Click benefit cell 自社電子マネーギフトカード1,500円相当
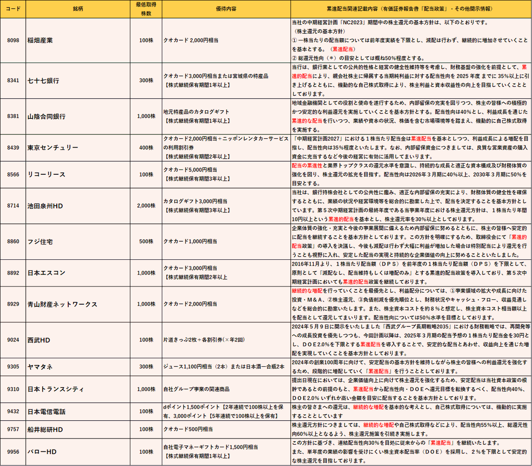 (x=227, y=452)
